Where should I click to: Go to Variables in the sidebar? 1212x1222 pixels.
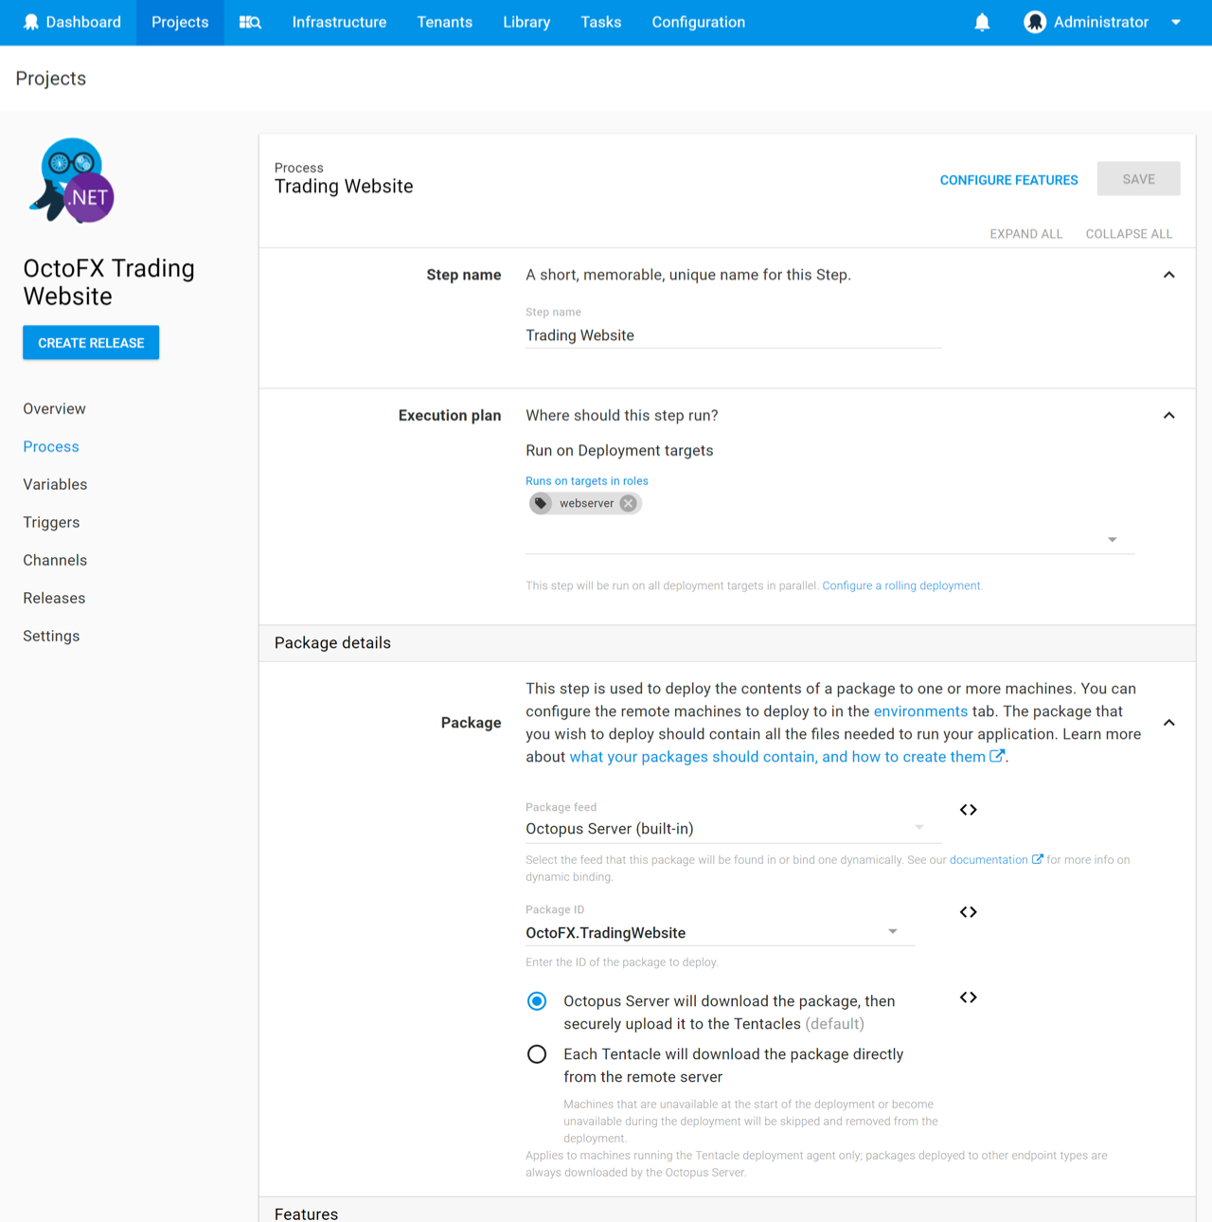pyautogui.click(x=55, y=484)
